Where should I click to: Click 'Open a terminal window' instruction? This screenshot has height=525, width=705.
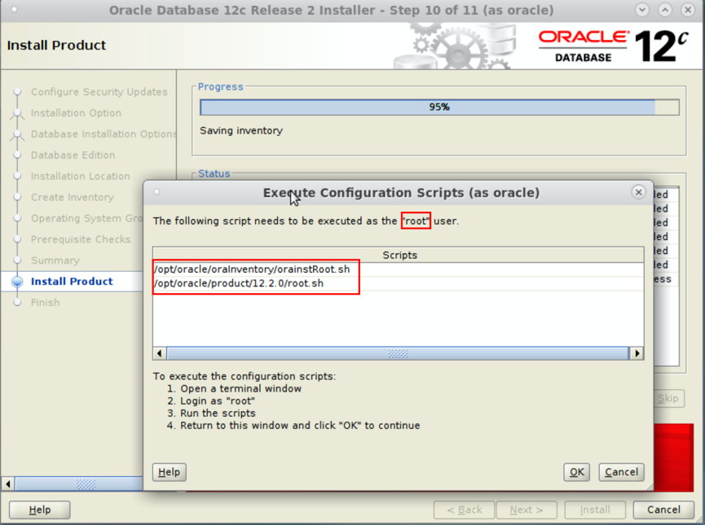tap(240, 388)
